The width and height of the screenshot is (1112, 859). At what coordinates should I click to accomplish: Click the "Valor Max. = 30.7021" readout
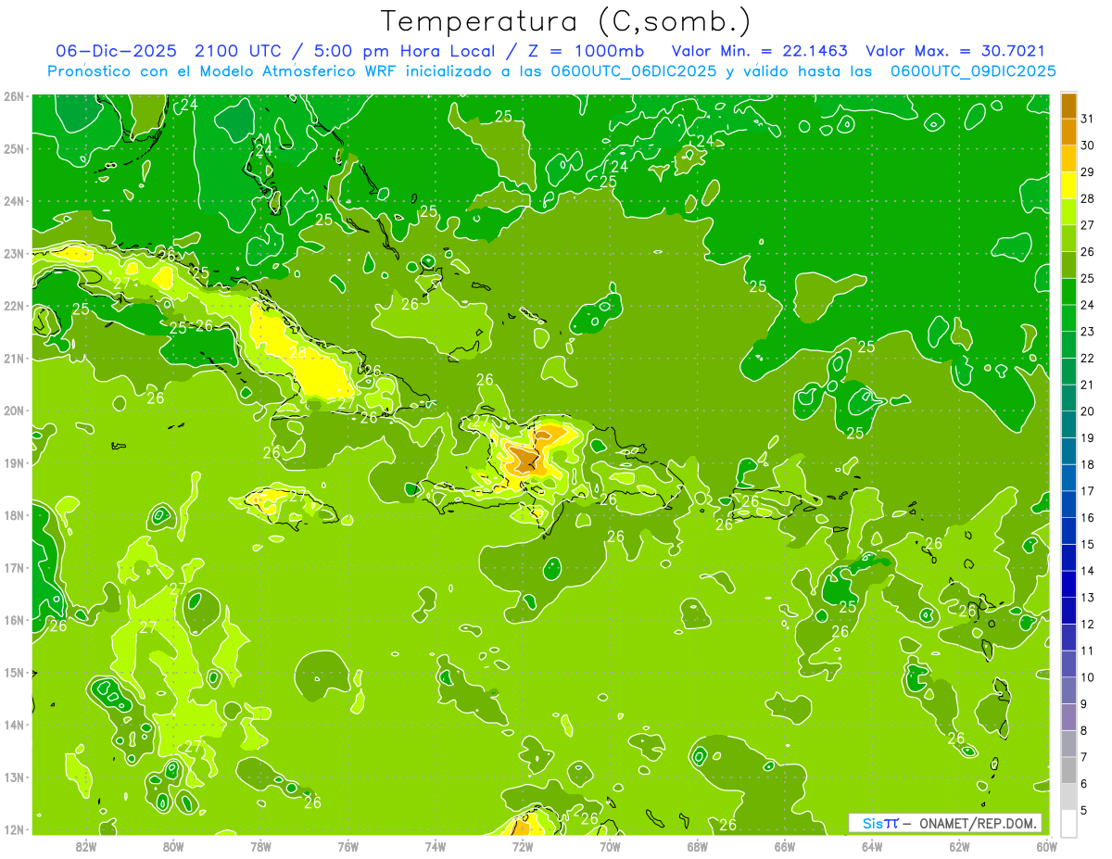point(955,52)
